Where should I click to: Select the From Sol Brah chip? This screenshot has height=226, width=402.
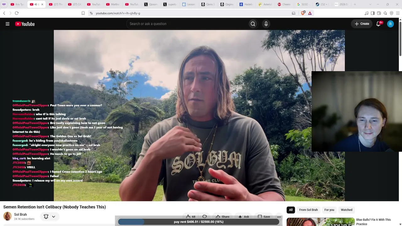[308, 210]
